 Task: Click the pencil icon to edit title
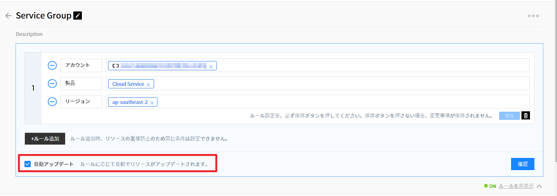click(77, 16)
